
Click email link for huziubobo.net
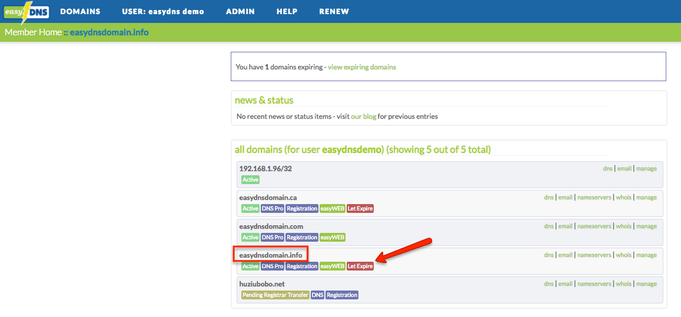click(565, 284)
